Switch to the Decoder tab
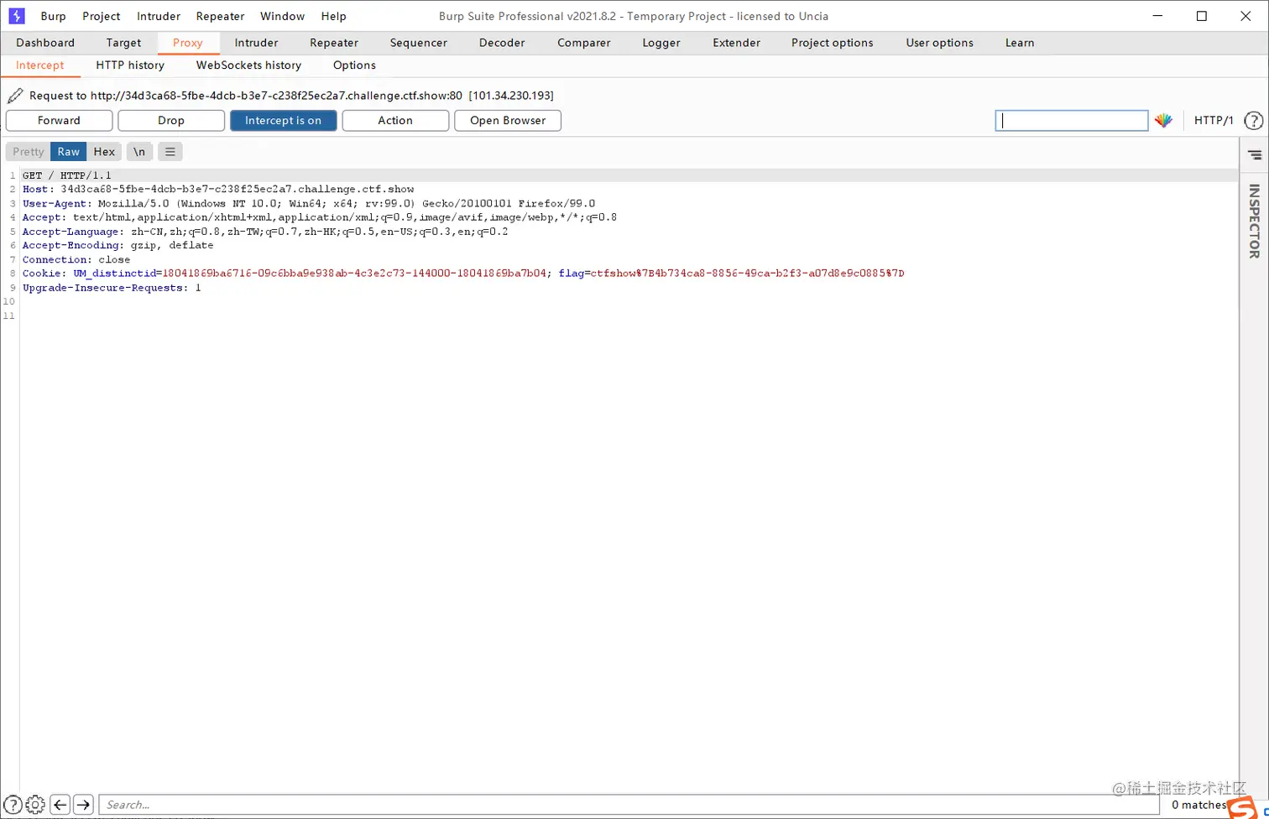 [x=502, y=43]
